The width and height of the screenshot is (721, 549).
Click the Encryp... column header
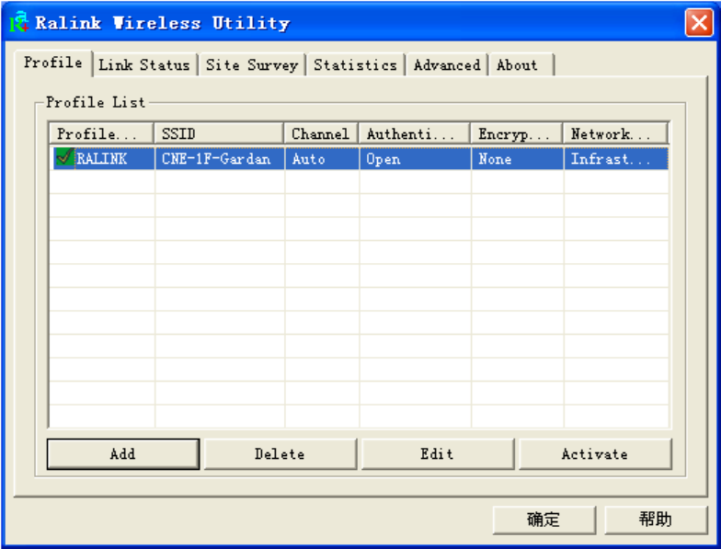(x=517, y=134)
